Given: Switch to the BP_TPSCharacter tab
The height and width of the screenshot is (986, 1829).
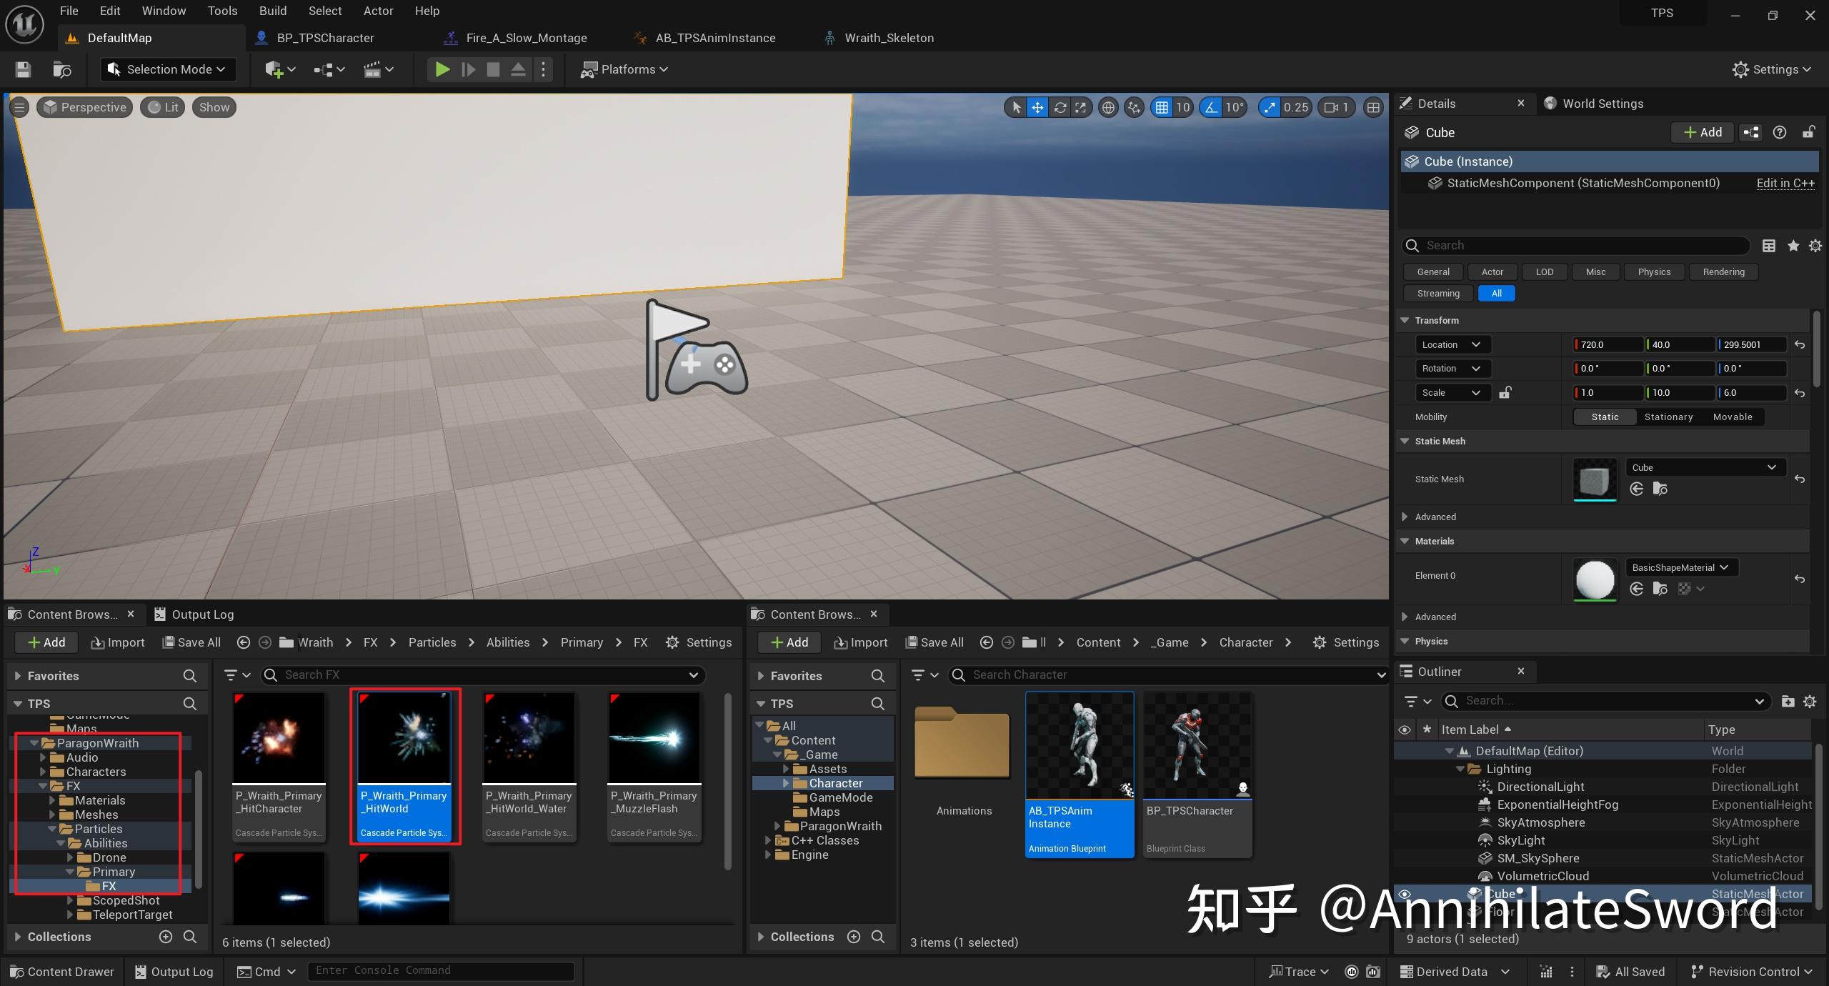Looking at the screenshot, I should (325, 38).
